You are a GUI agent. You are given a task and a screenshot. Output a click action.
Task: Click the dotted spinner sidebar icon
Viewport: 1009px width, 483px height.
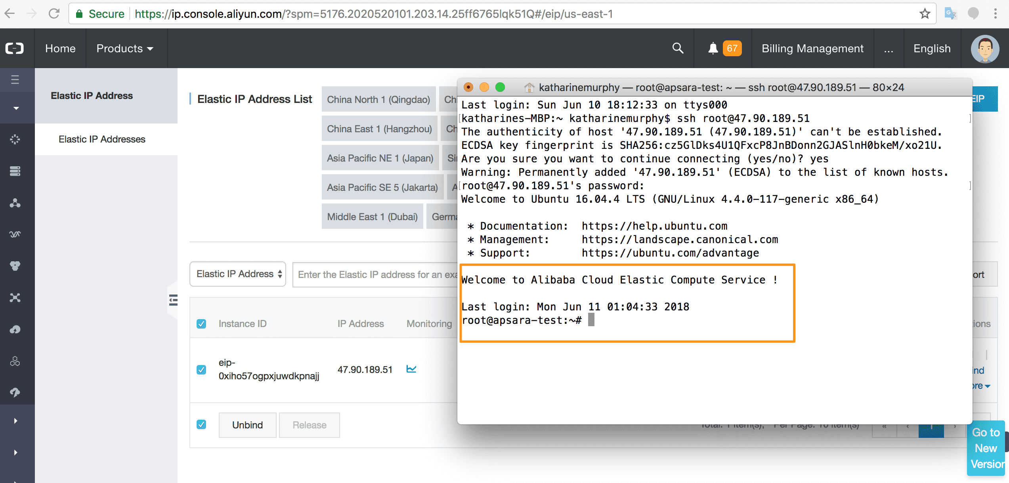coord(15,139)
